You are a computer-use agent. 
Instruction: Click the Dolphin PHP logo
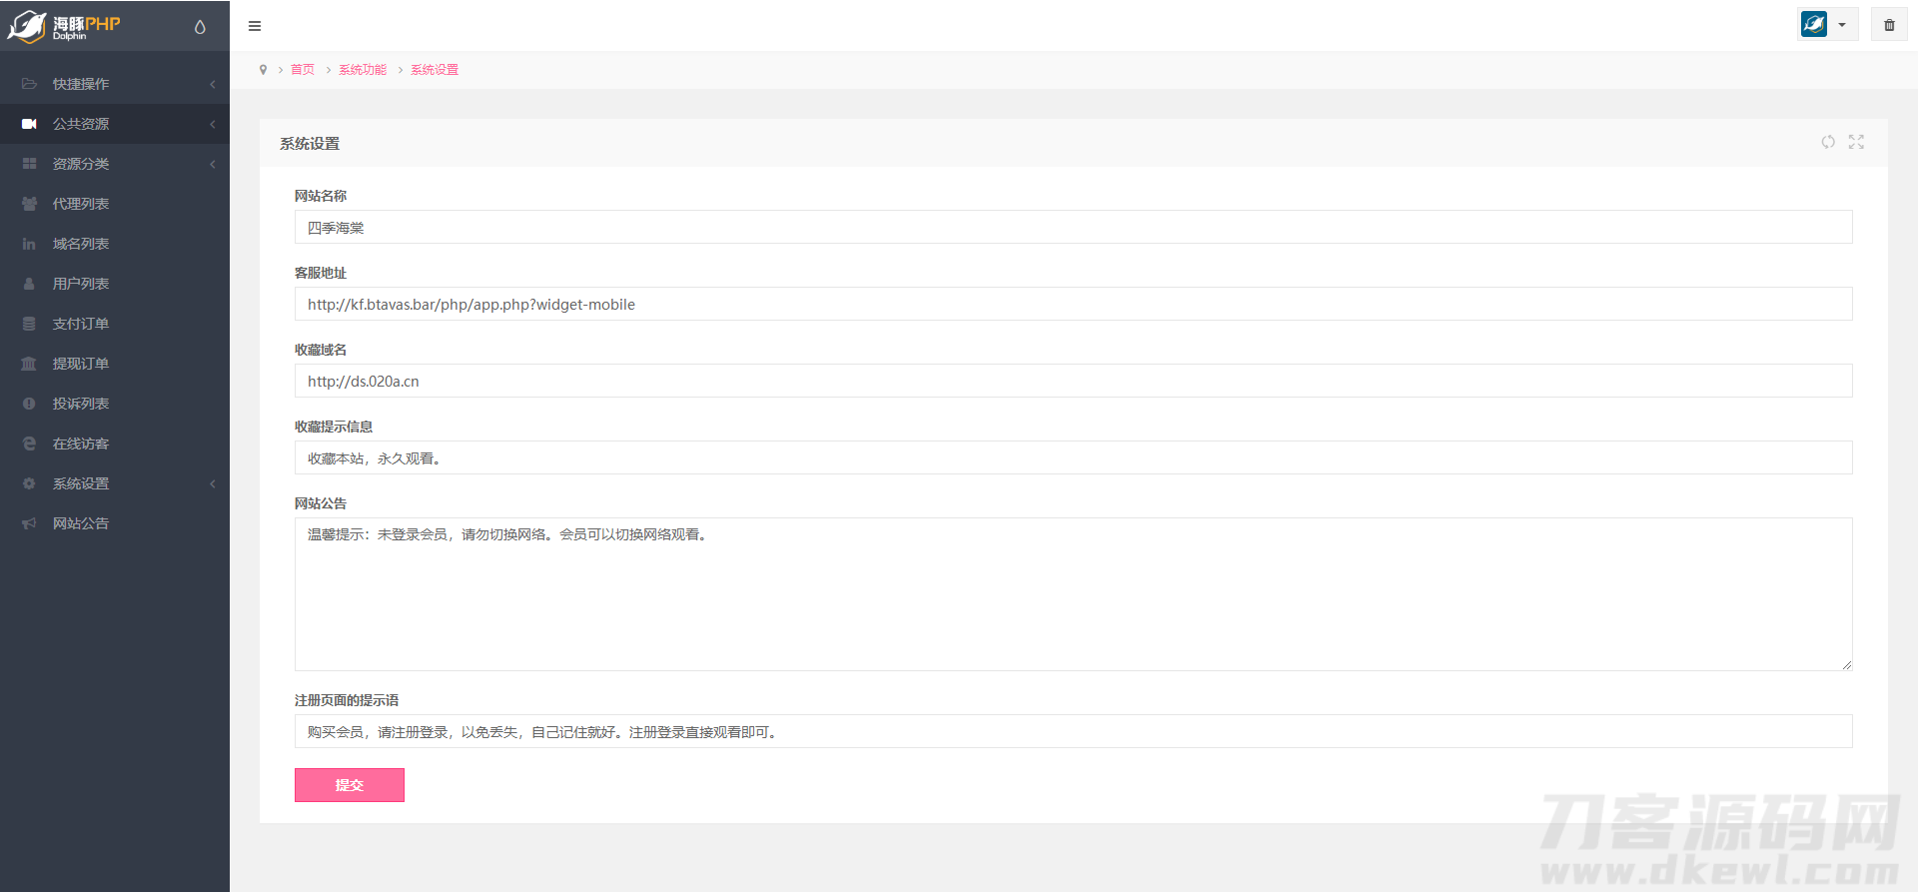[65, 26]
